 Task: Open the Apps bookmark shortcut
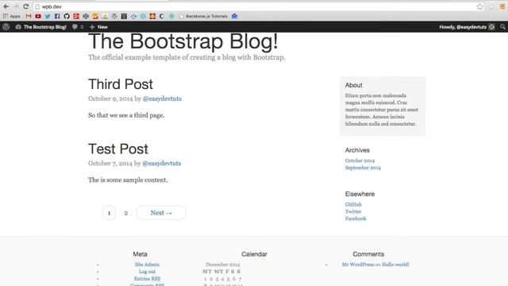pos(12,16)
